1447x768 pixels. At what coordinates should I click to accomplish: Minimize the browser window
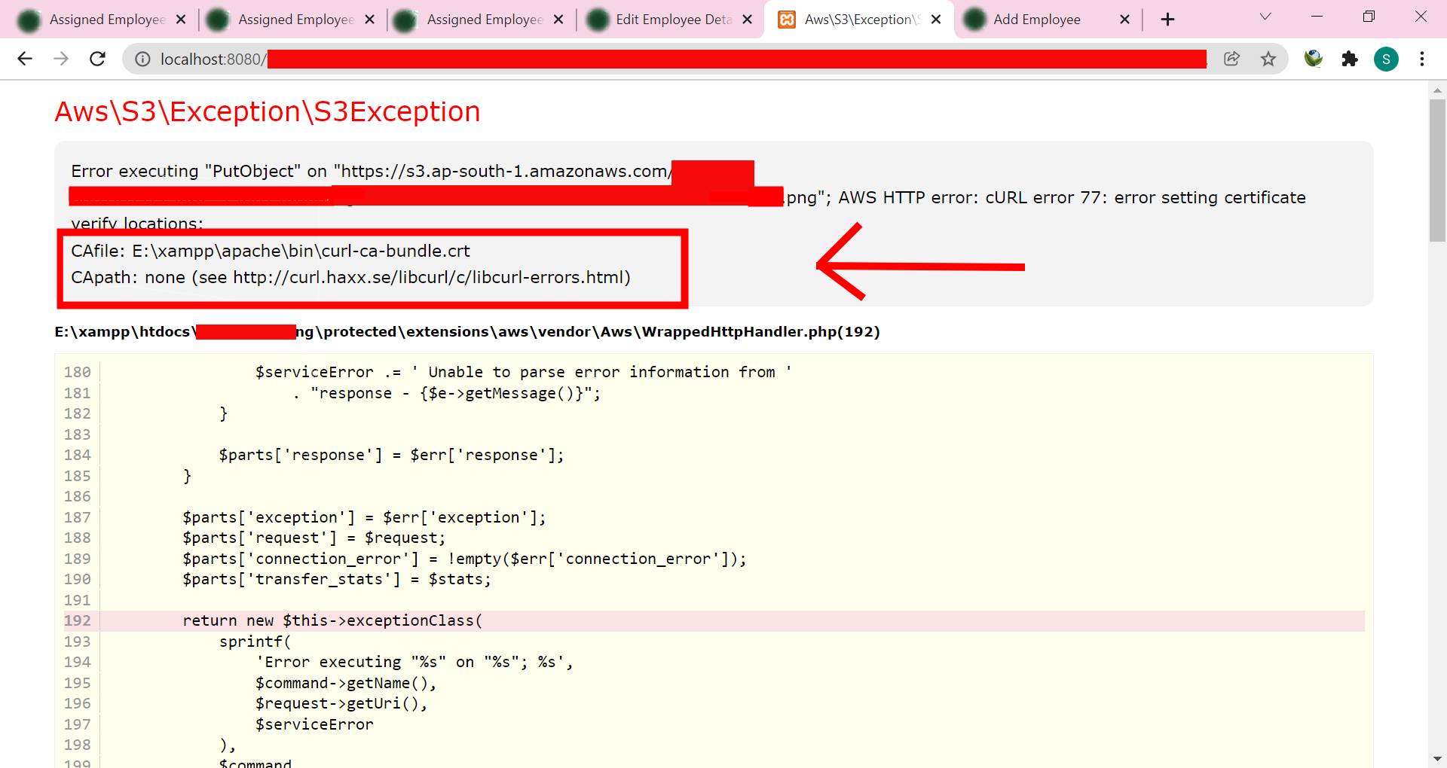(1317, 17)
